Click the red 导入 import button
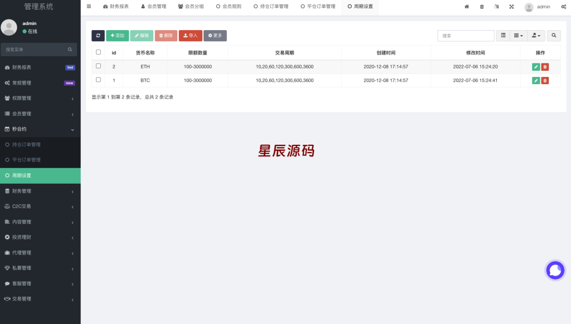Viewport: 571px width, 324px height. click(x=191, y=36)
